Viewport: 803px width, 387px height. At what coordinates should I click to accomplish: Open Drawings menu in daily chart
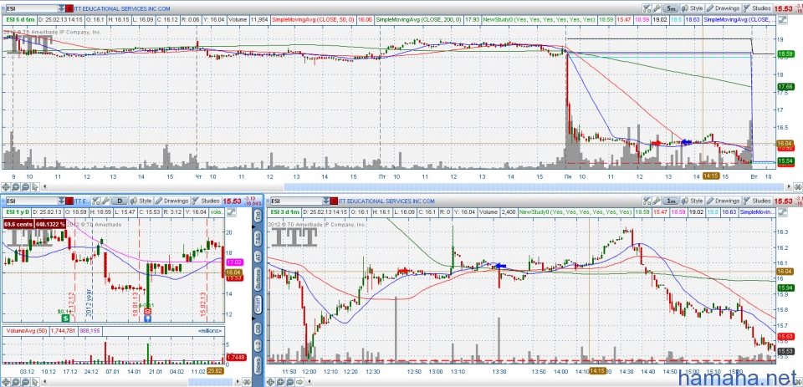172,201
